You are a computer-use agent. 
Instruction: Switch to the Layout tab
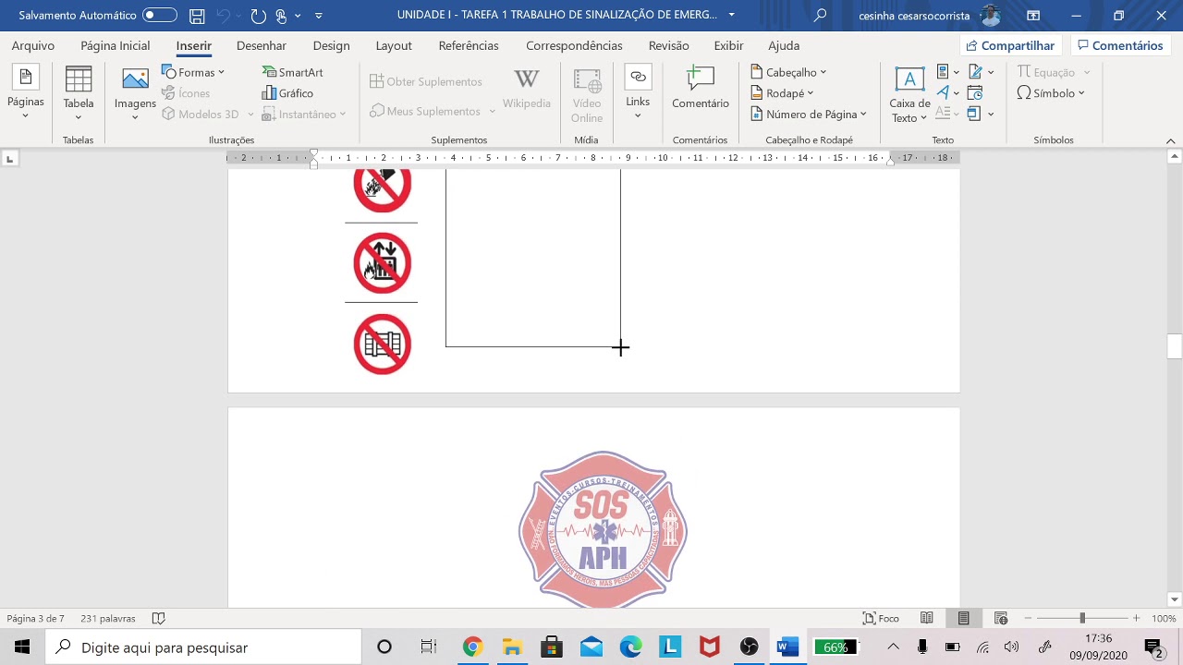tap(394, 45)
